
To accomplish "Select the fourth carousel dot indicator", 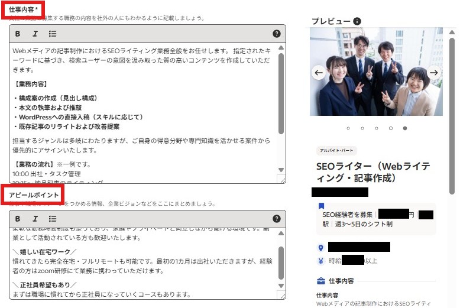I will 390,128.
